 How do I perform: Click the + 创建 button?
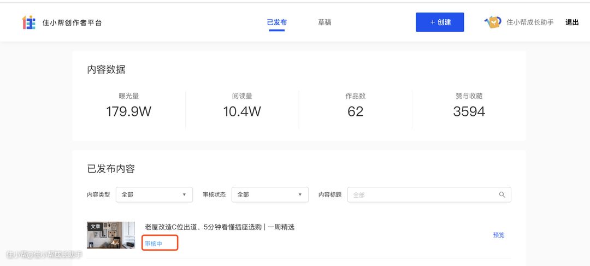click(x=440, y=22)
